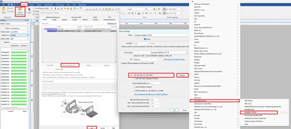The image size is (291, 129).
Task: Open Device Connection Guide link
Action: click(x=174, y=59)
